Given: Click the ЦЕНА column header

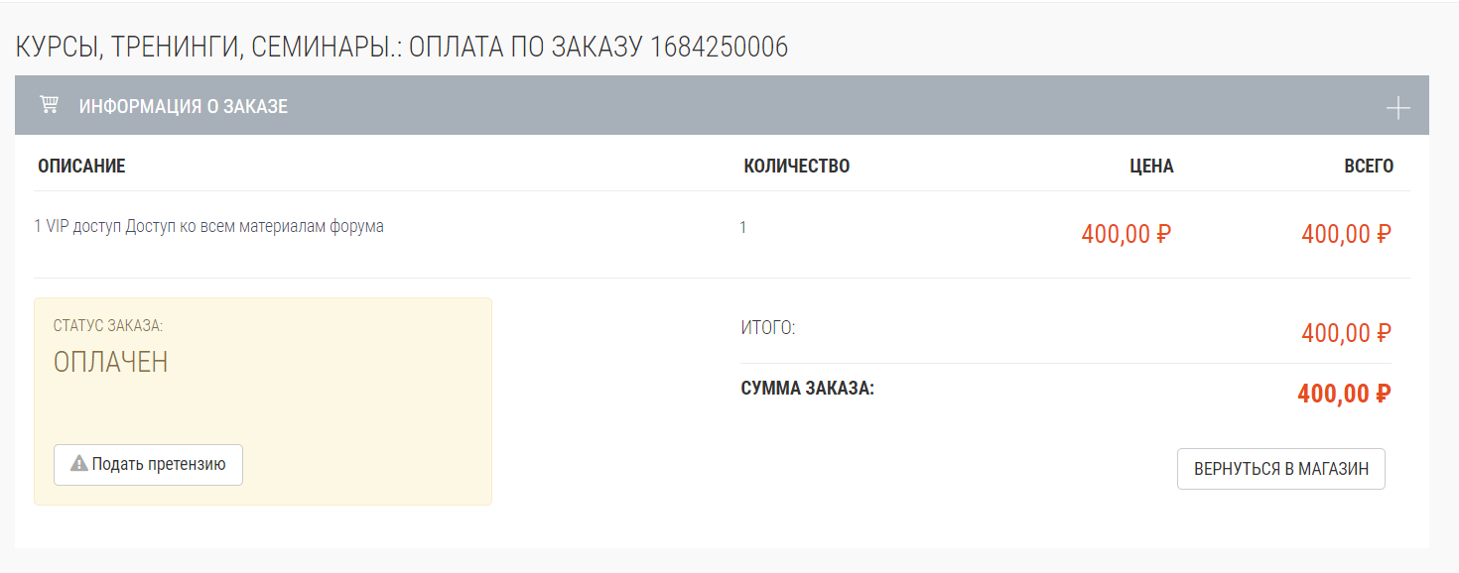Looking at the screenshot, I should coord(1151,167).
